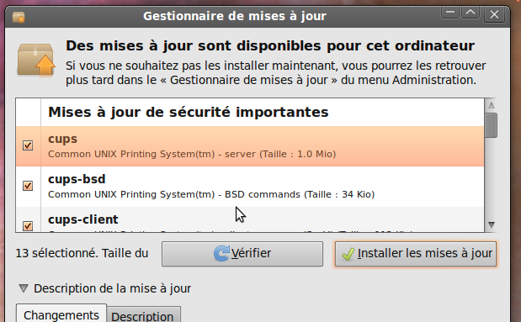Click the scroll up arrow of update list
Image resolution: width=521 pixels, height=322 pixels.
[492, 106]
